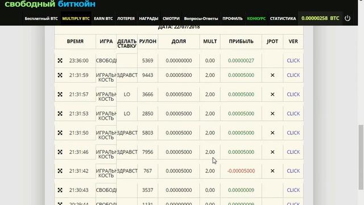Click the ВРЕМЯ column header
The image size is (364, 205).
pyautogui.click(x=75, y=42)
